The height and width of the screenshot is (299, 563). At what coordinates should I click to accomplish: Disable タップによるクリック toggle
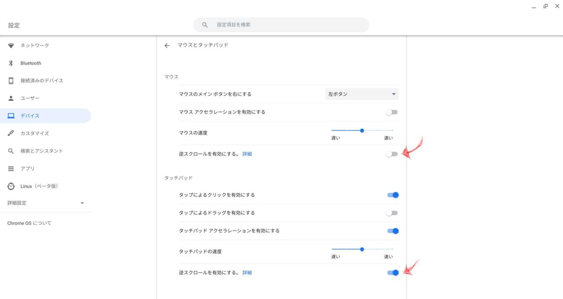[393, 195]
